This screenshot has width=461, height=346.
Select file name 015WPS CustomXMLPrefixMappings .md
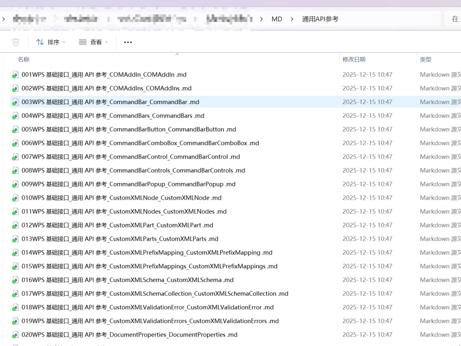(x=149, y=266)
